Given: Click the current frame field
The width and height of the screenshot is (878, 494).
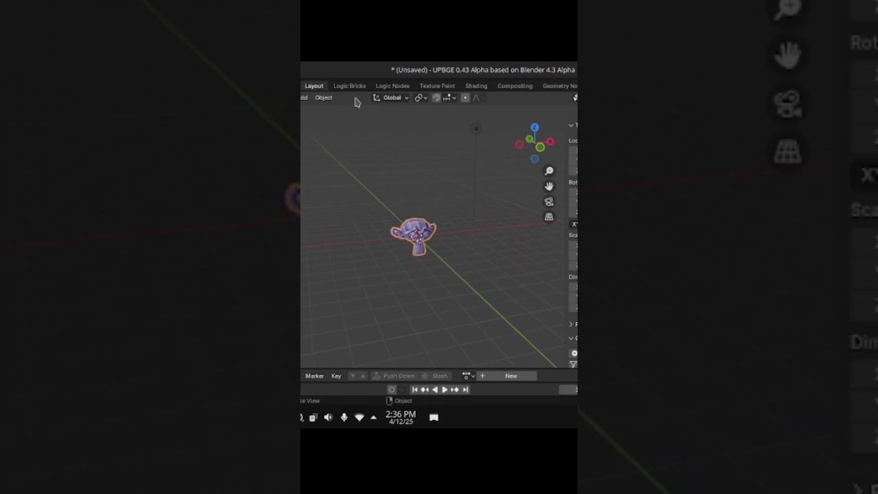Looking at the screenshot, I should [569, 390].
